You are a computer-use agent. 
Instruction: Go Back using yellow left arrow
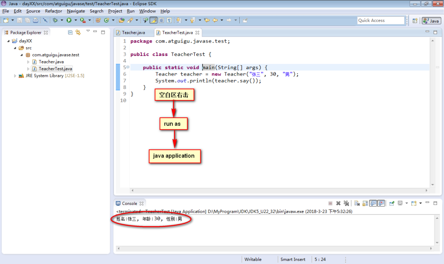(215, 20)
